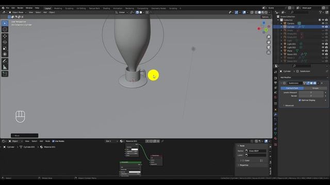Open the World properties tab

[275, 97]
